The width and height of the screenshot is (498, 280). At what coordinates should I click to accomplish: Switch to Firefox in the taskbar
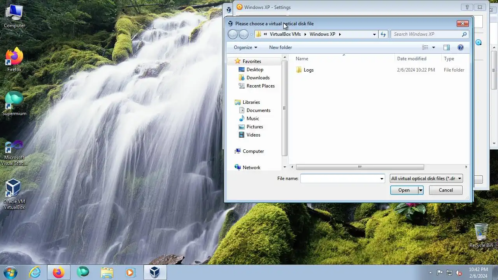[59, 272]
